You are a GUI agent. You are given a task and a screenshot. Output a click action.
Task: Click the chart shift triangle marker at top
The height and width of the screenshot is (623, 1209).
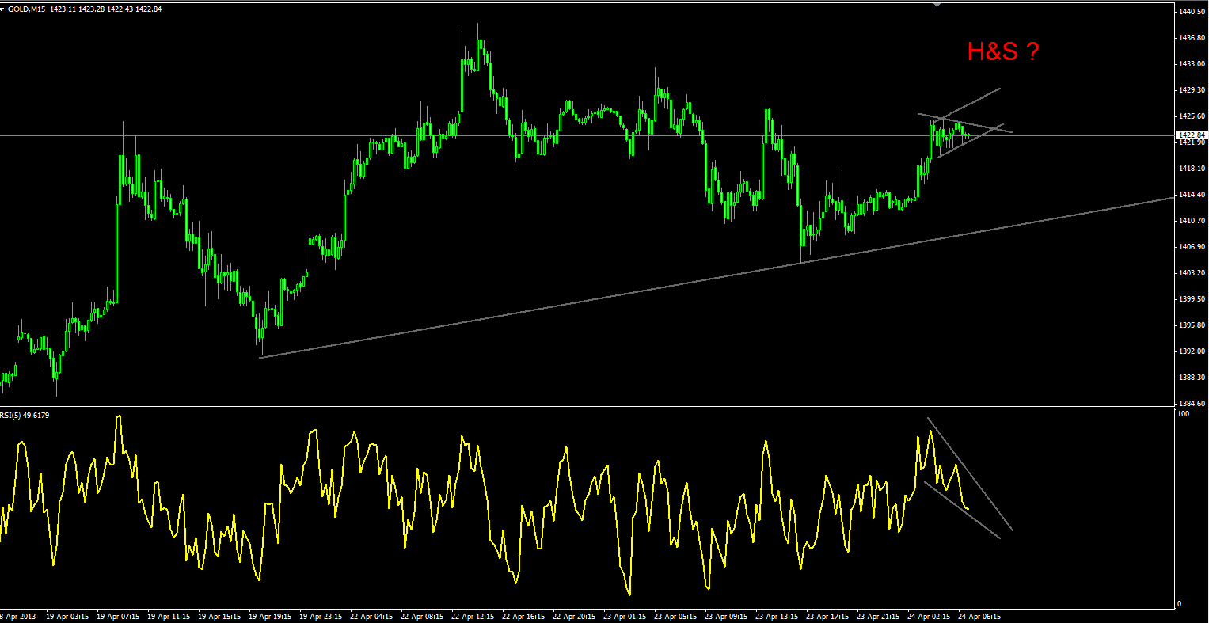coord(937,4)
